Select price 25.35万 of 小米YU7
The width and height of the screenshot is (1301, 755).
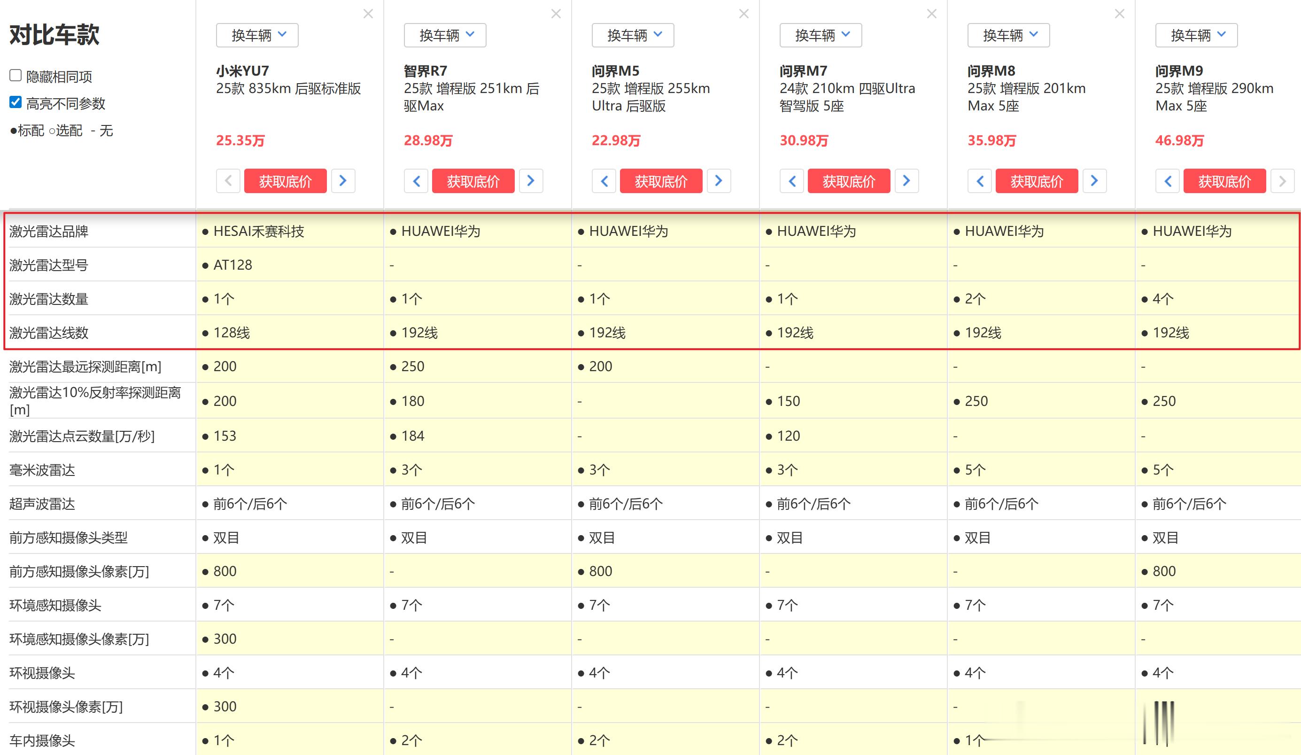[240, 140]
